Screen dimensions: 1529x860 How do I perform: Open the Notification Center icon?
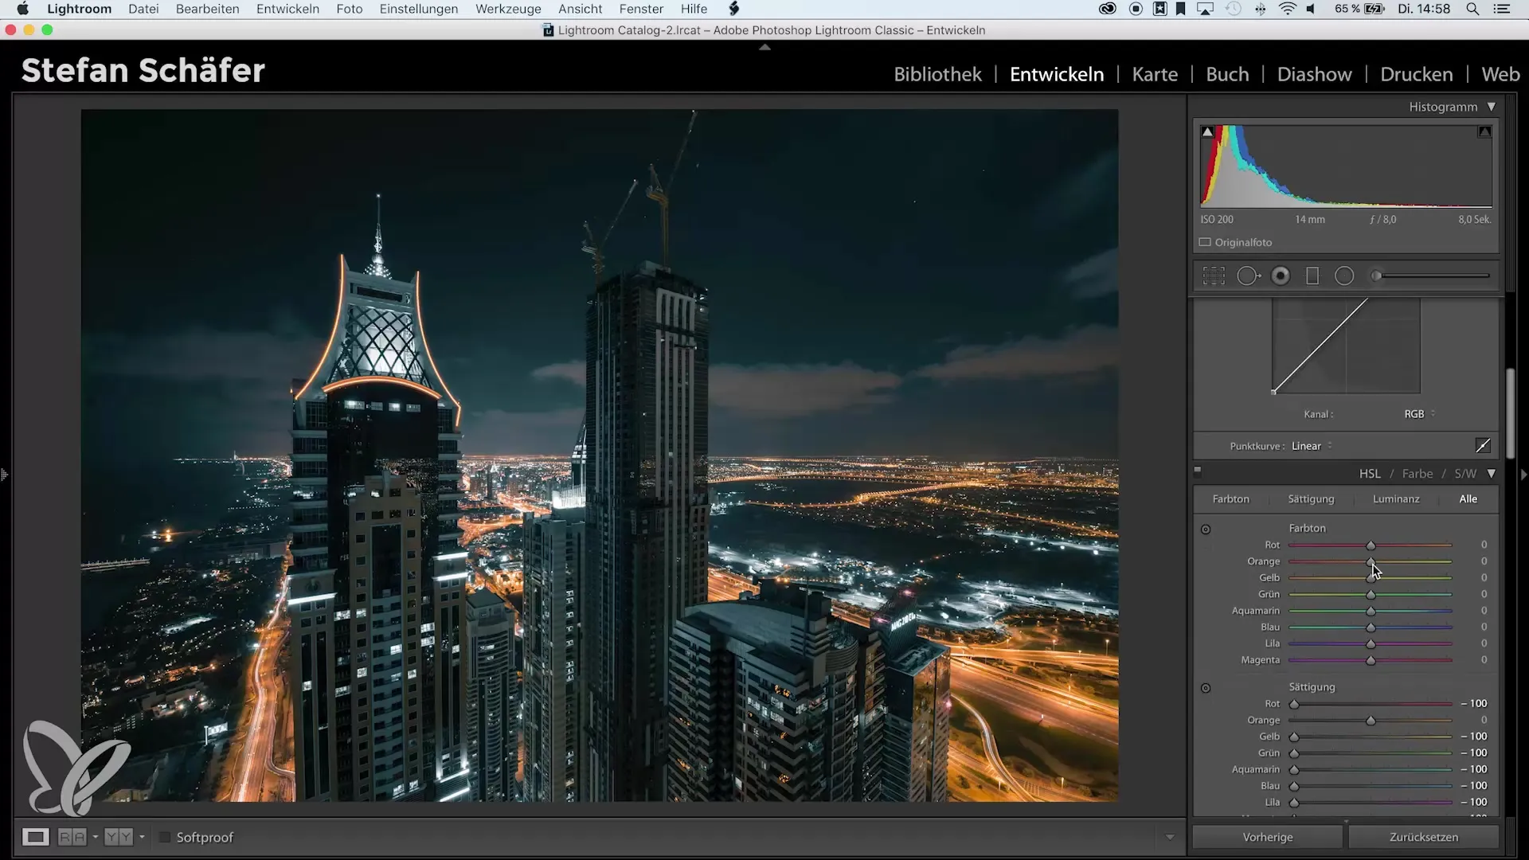(1502, 9)
